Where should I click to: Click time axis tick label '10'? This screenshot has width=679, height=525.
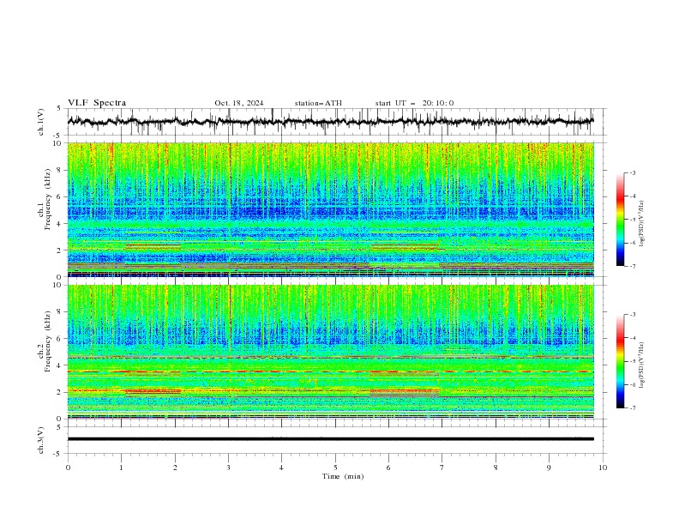[x=603, y=468]
